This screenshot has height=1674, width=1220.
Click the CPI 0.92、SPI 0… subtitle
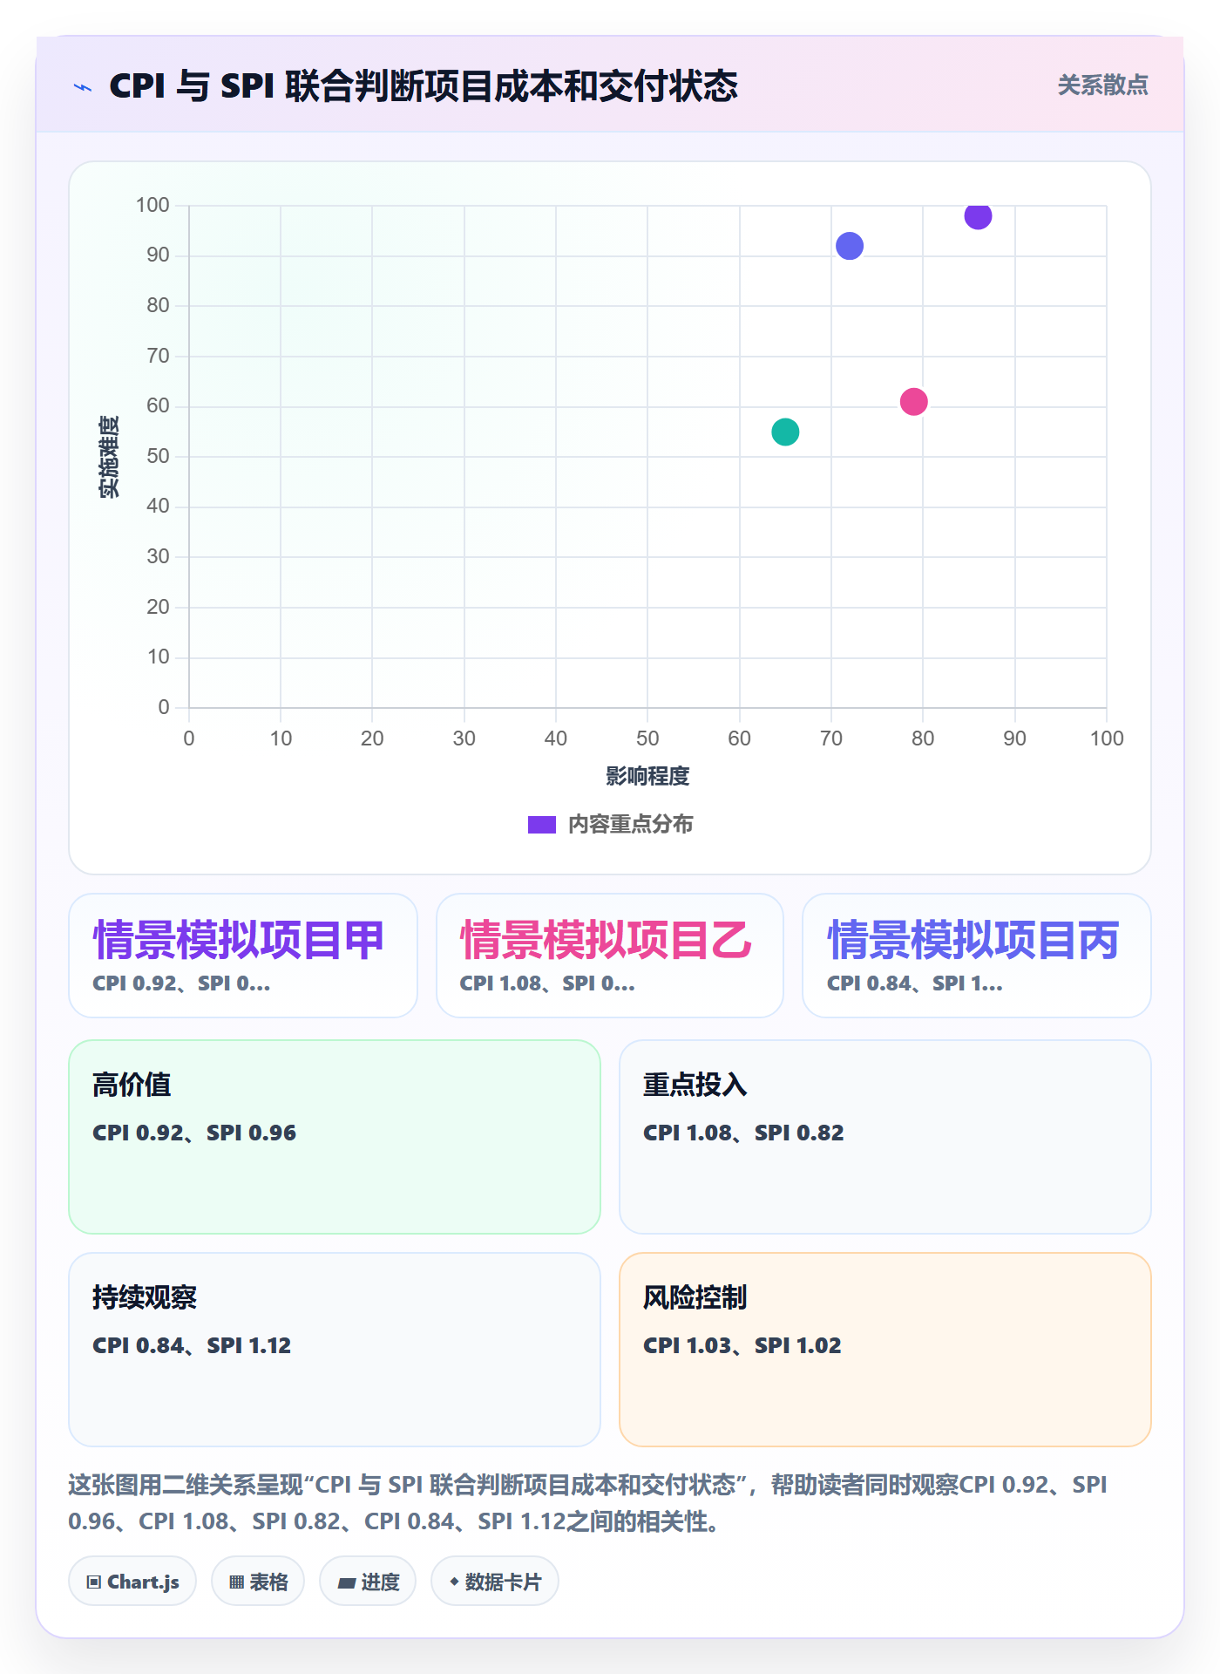(181, 983)
